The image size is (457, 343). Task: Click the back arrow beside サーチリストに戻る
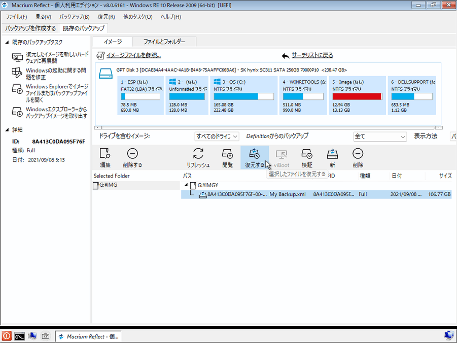[286, 56]
